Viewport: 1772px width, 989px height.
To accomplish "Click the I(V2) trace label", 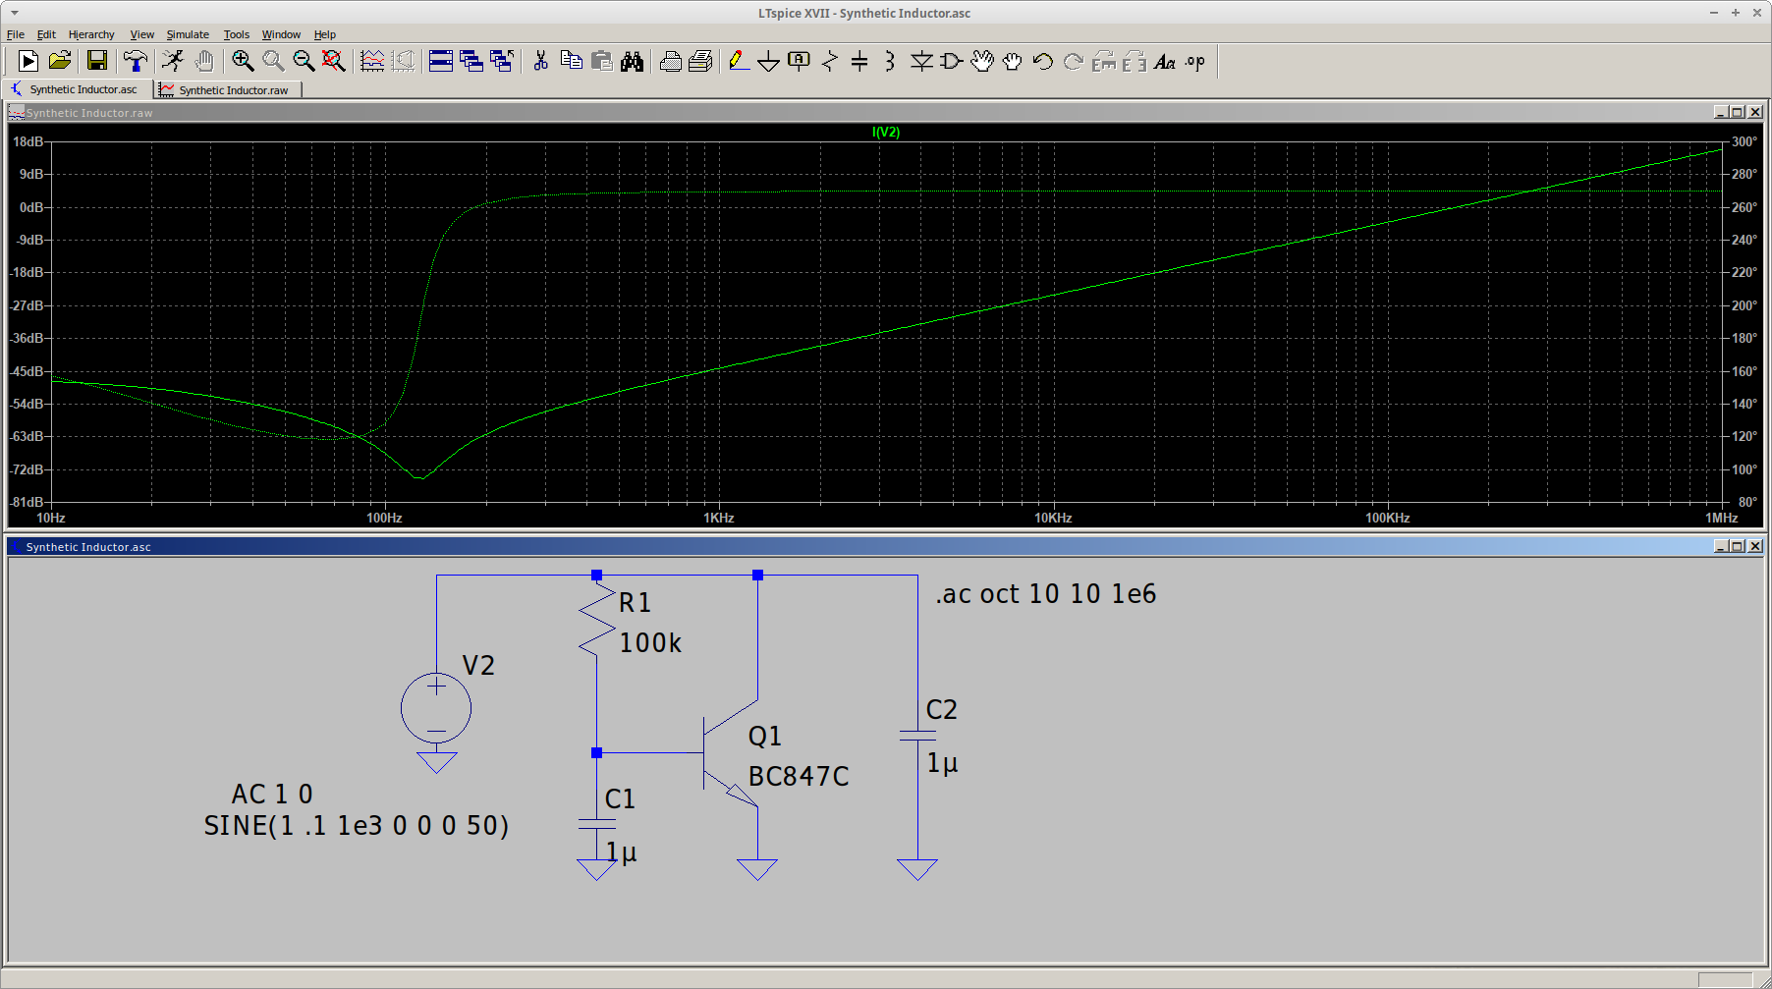I will (x=886, y=132).
